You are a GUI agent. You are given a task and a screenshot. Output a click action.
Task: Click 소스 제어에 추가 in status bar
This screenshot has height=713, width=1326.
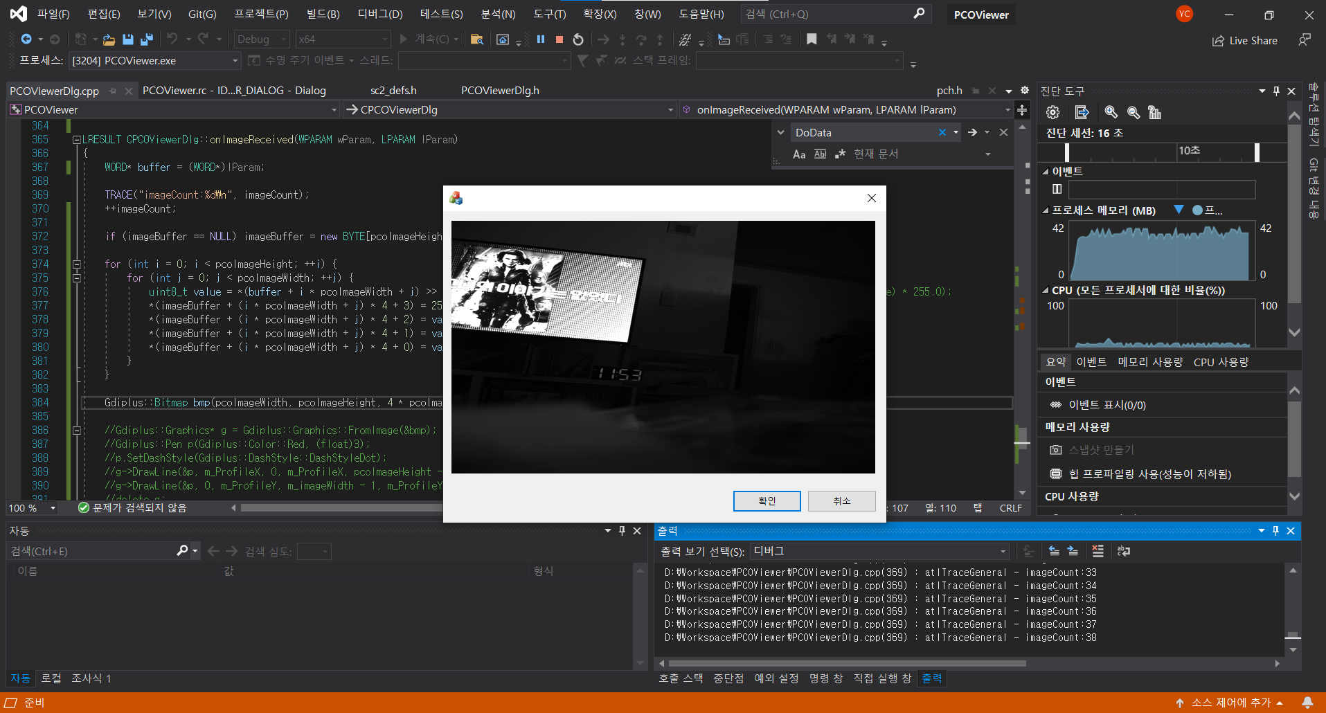(x=1230, y=703)
